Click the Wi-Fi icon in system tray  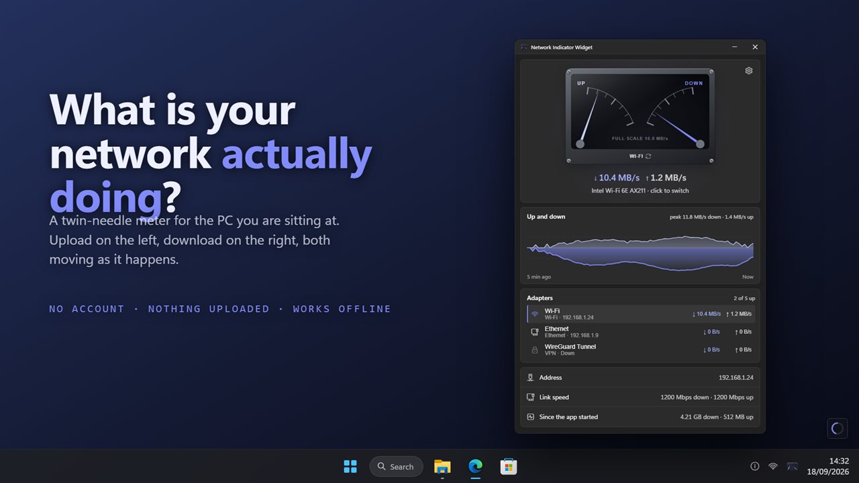(x=773, y=466)
